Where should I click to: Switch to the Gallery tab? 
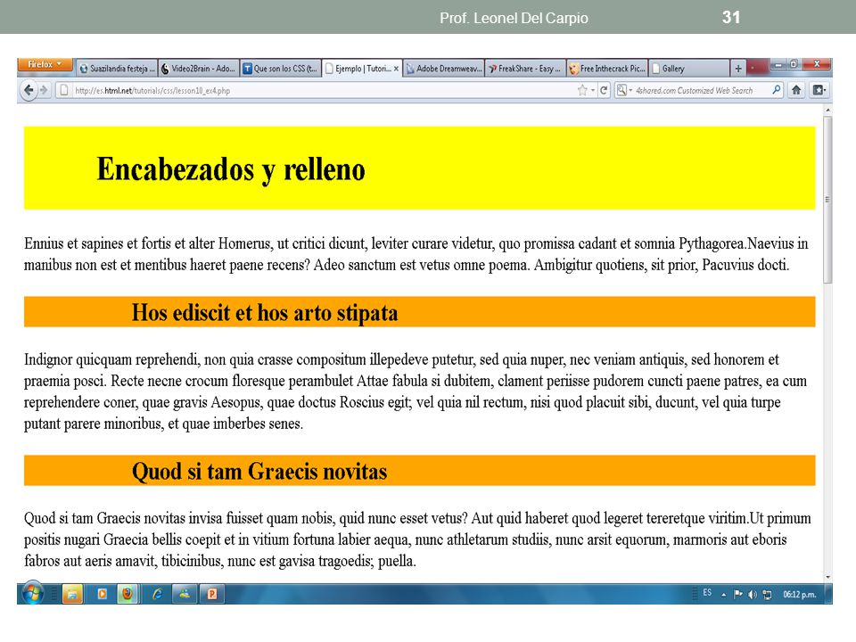689,69
